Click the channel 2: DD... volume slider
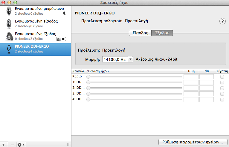The image size is (229, 147). click(x=134, y=88)
